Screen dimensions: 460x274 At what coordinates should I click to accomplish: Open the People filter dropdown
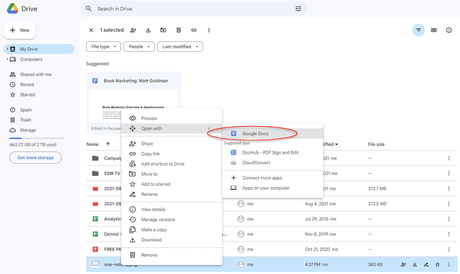[x=139, y=47]
